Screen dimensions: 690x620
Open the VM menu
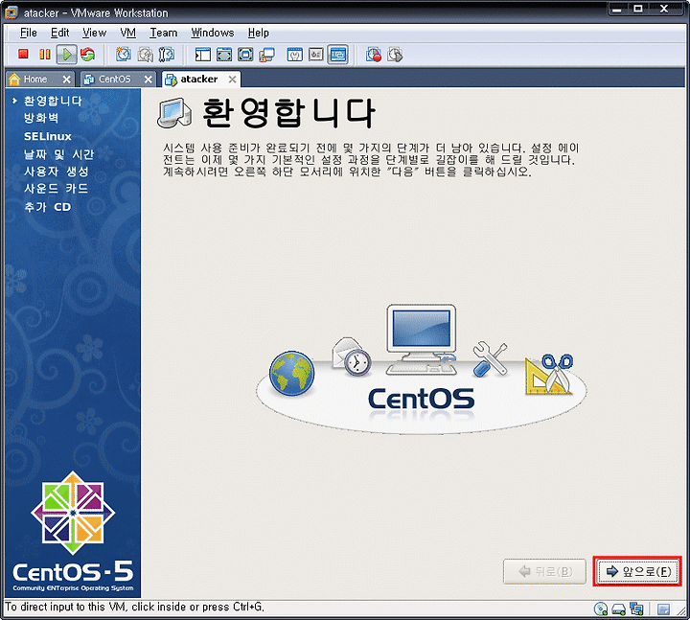click(x=128, y=33)
